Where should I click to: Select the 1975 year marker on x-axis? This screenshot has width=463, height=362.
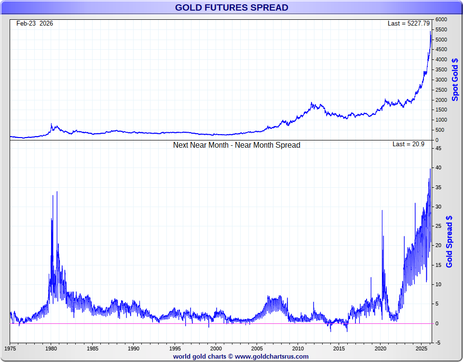11,348
